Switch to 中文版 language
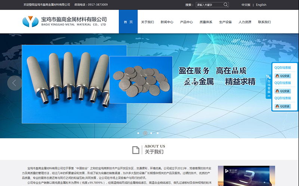 pos(246,5)
